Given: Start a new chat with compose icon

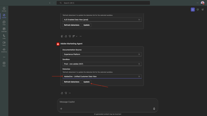Looking at the screenshot, I should (x=193, y=9).
